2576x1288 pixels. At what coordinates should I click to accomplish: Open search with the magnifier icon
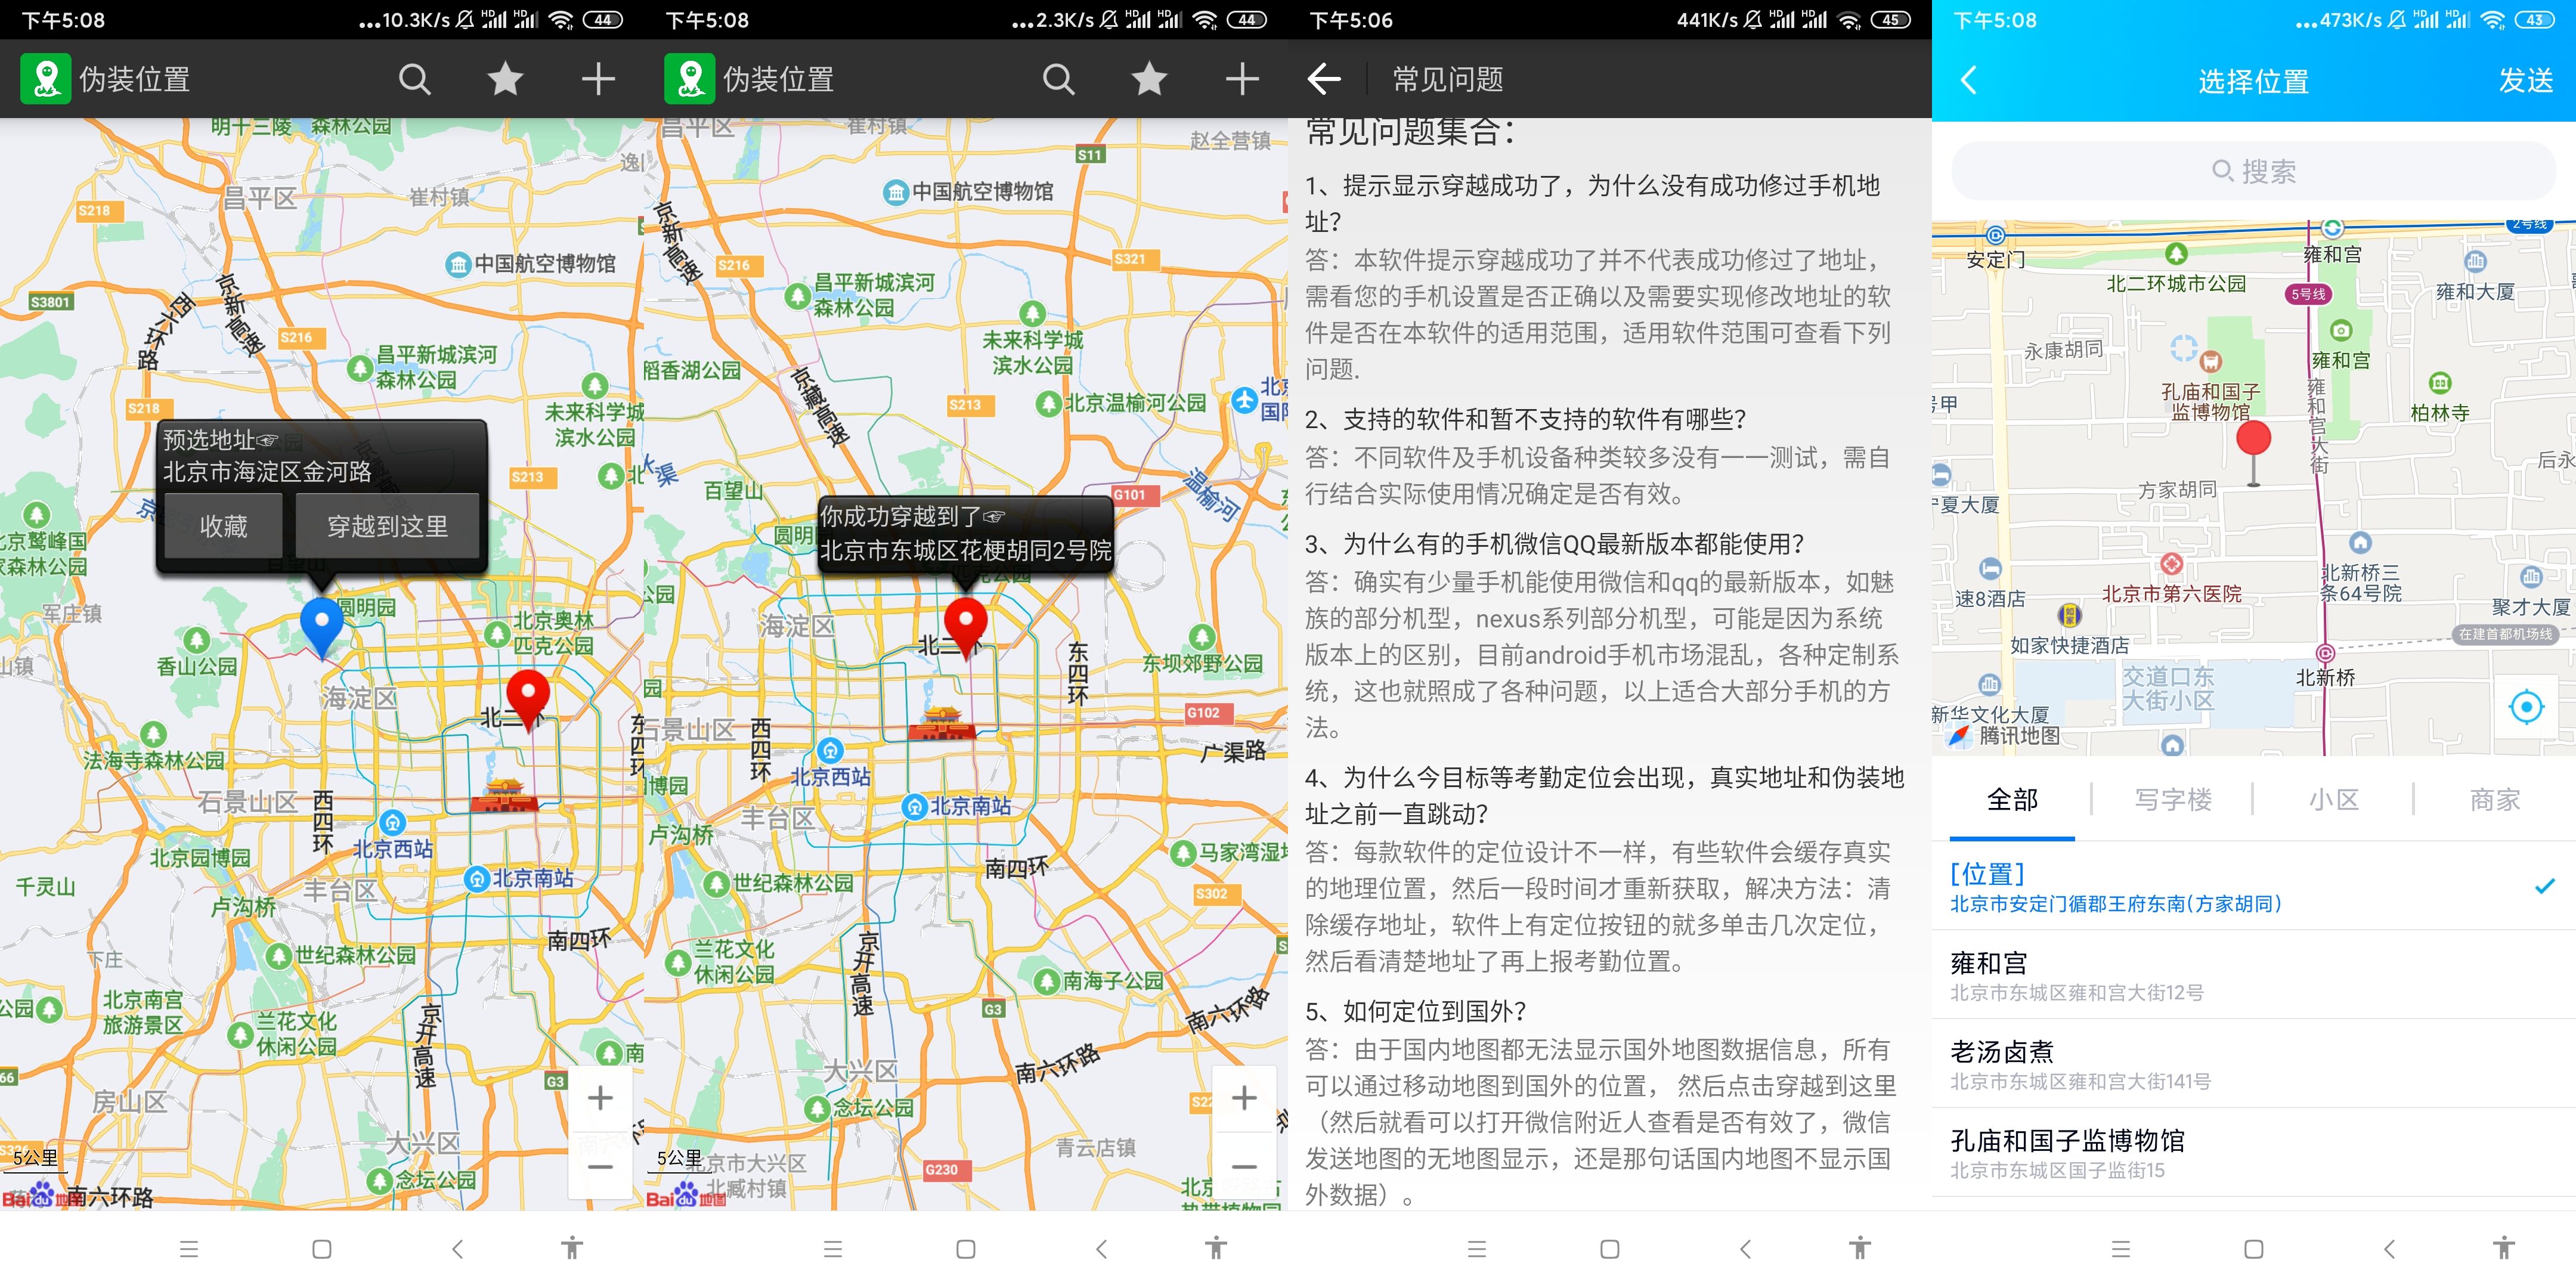tap(414, 79)
